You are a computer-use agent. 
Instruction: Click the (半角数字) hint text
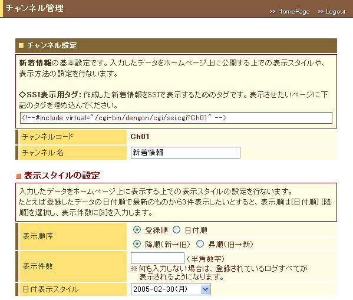pyautogui.click(x=206, y=259)
